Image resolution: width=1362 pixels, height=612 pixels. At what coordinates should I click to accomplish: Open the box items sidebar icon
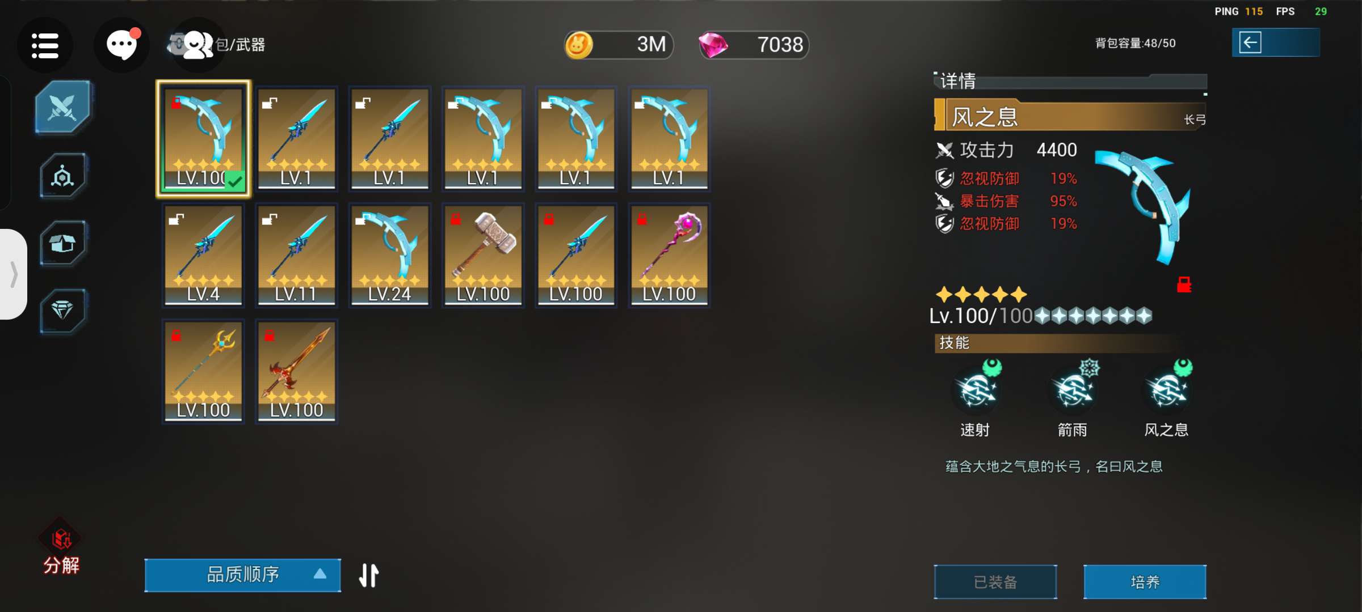[x=62, y=244]
